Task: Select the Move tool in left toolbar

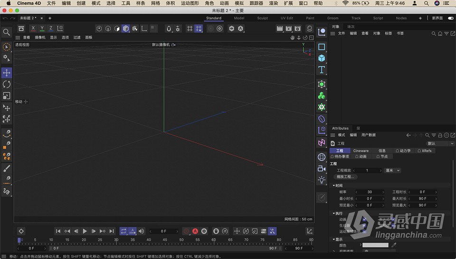Action: (x=6, y=73)
